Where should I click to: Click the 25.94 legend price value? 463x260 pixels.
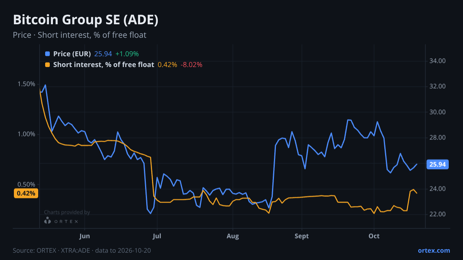[x=103, y=54]
